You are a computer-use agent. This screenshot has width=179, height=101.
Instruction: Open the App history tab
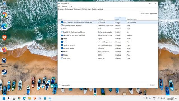[78, 9]
